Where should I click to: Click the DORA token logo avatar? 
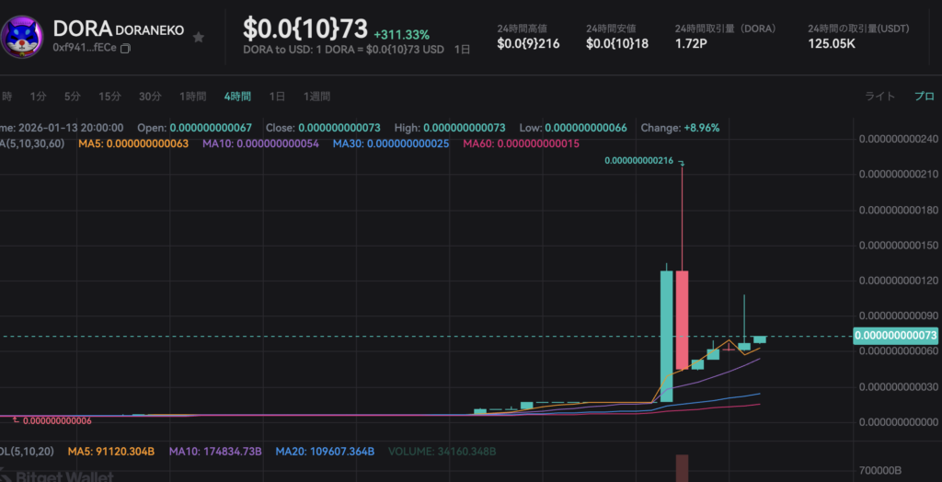24,35
